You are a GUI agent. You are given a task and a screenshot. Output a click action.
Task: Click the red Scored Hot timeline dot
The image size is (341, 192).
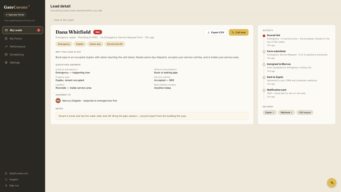tap(264, 36)
